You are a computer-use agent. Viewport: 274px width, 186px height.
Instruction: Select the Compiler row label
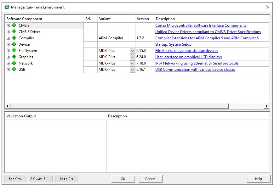(26, 38)
